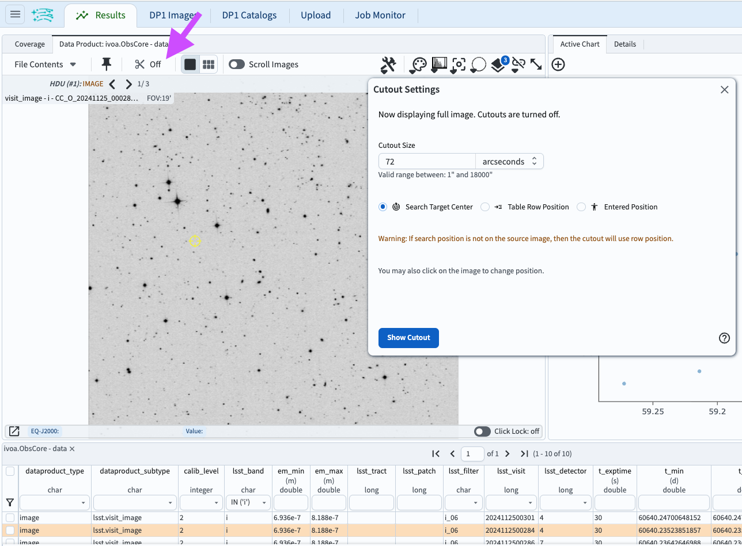Advance to the next HDU with the chevron
Image resolution: width=742 pixels, height=546 pixels.
click(128, 83)
